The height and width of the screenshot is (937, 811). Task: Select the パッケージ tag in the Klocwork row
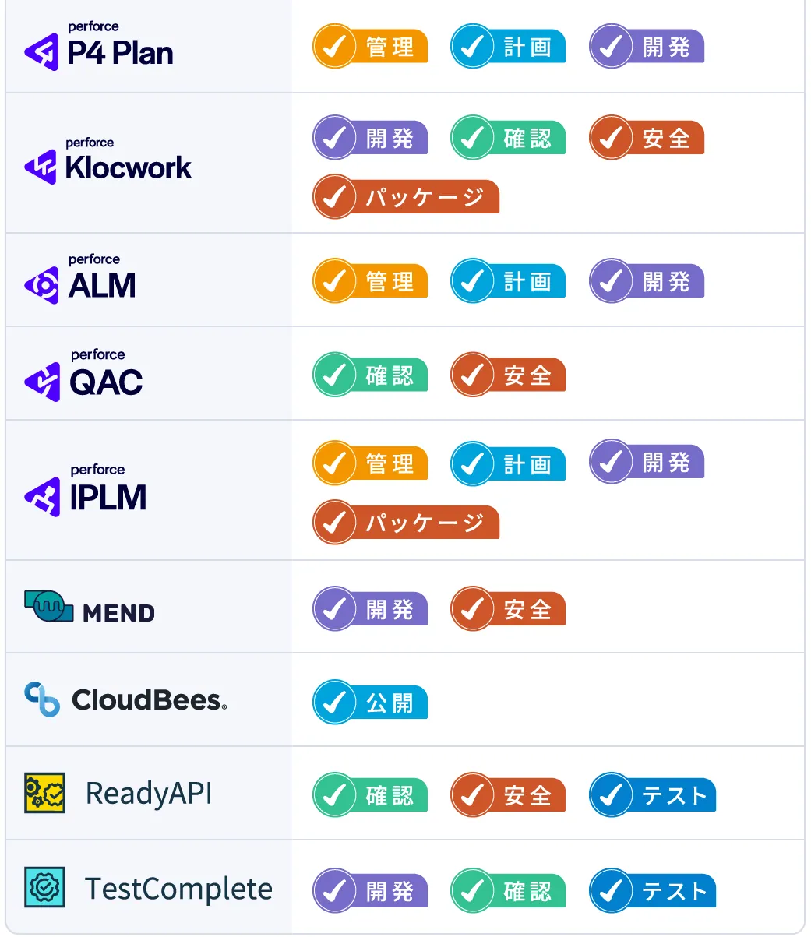(x=406, y=196)
